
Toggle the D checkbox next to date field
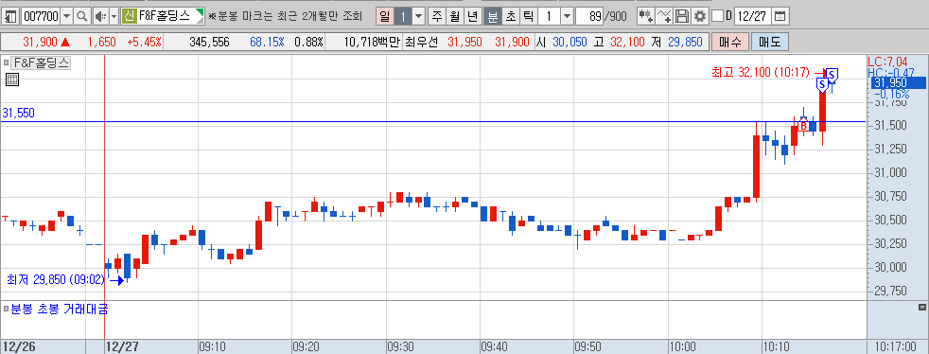(x=717, y=16)
